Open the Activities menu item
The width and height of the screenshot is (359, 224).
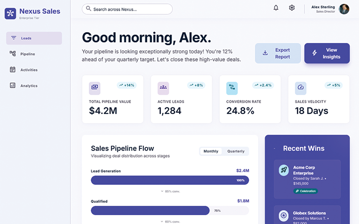[x=34, y=70]
